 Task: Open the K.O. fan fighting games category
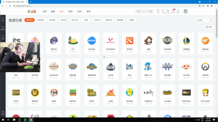tap(186, 69)
